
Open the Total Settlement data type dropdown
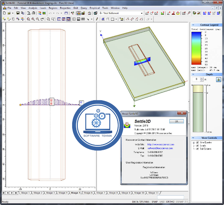tap(141, 13)
